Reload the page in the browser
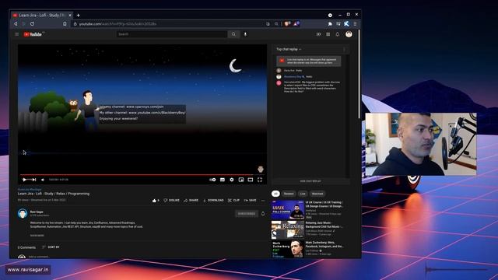Screen dimensions: 498x280 pos(32,24)
